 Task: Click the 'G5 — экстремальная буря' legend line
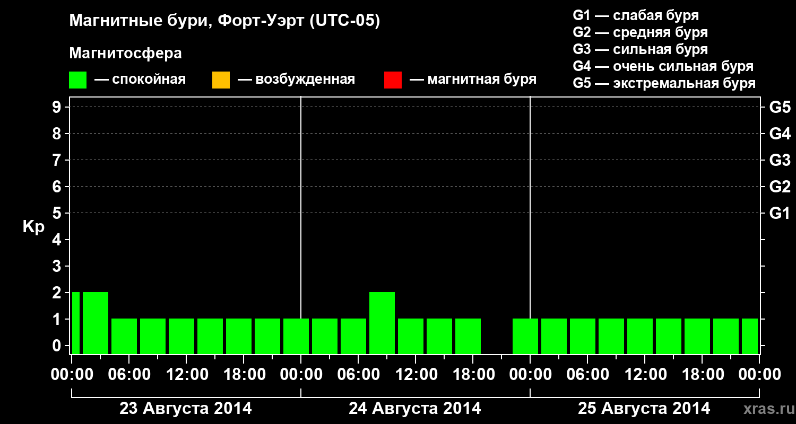(x=664, y=83)
